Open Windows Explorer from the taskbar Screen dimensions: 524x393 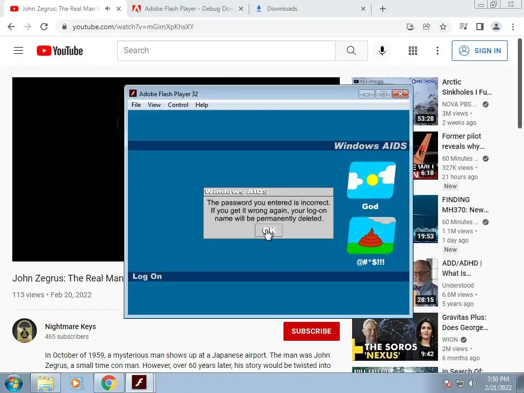[x=46, y=383]
